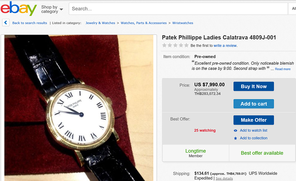Click the eye icon by watch list
296x181 pixels.
click(x=236, y=130)
